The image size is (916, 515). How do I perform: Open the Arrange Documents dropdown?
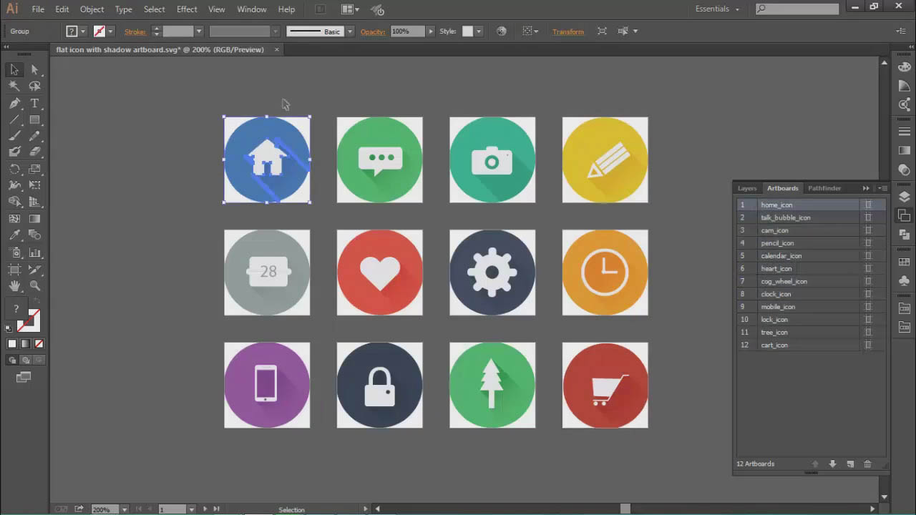351,9
